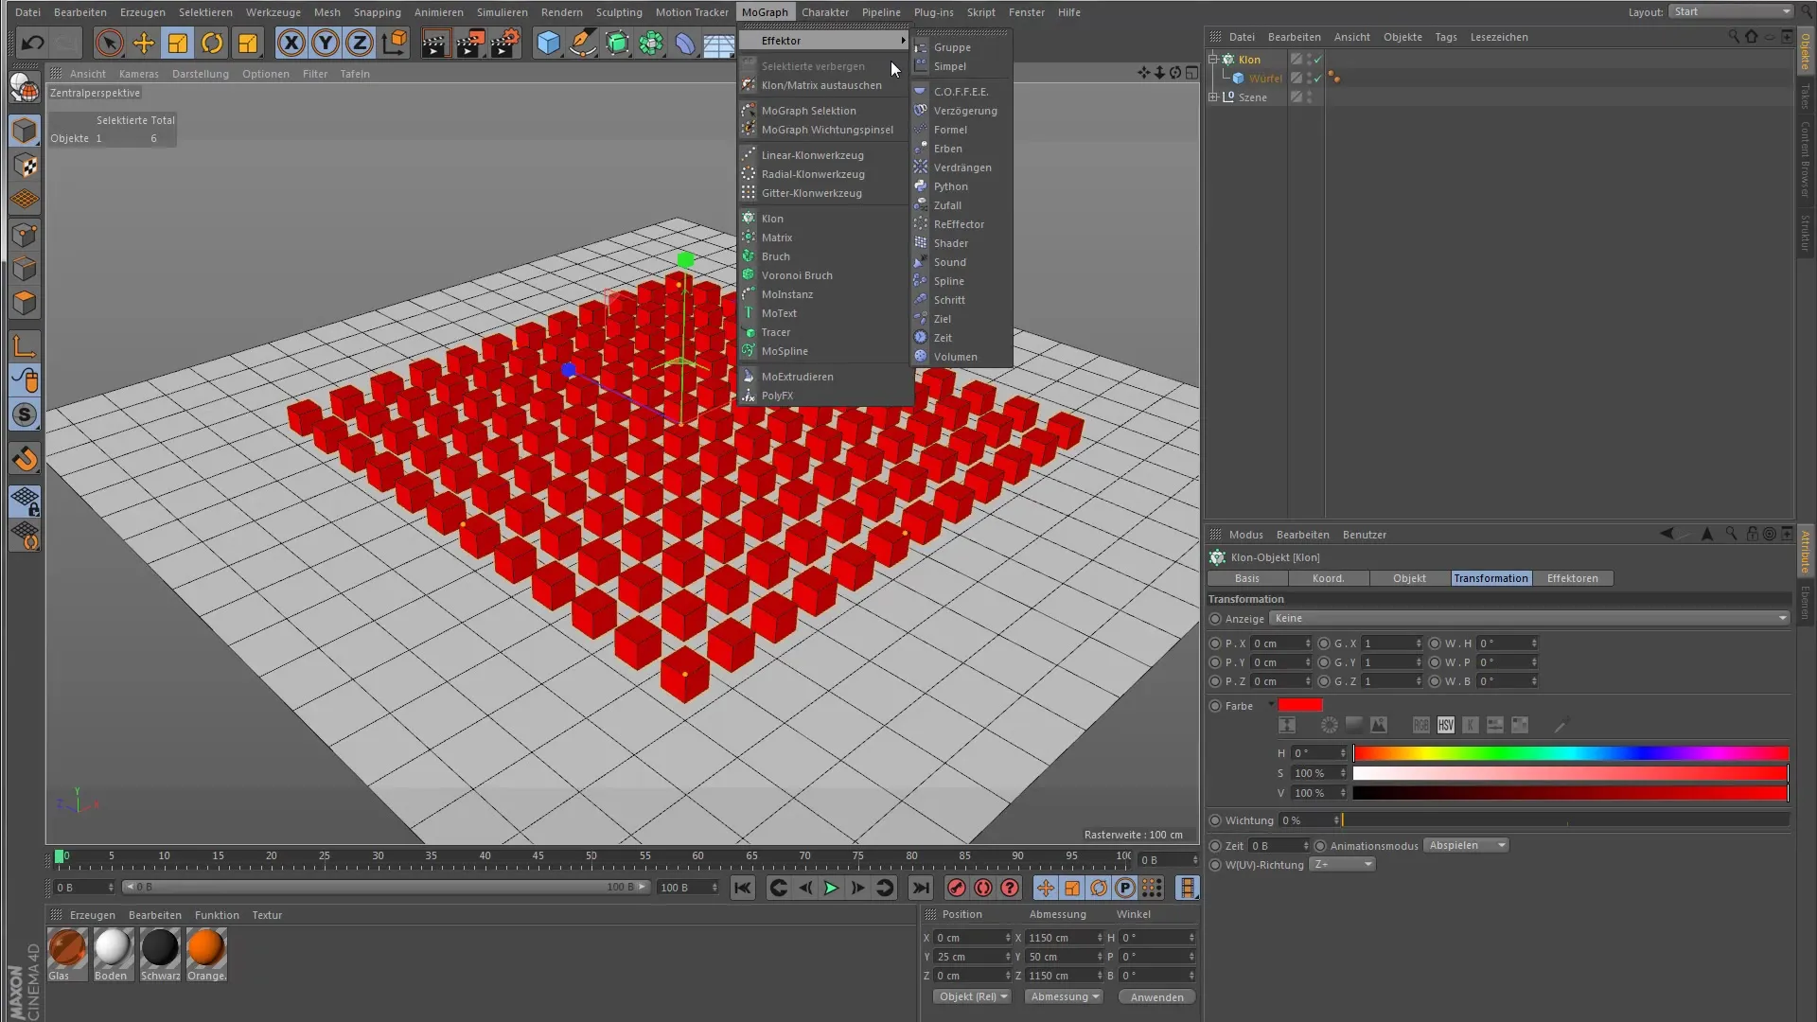
Task: Expand the Szene object tree
Action: (1214, 97)
